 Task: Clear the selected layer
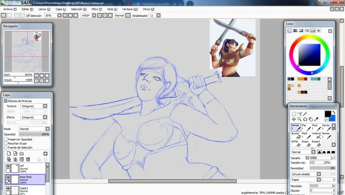[x=22, y=159]
